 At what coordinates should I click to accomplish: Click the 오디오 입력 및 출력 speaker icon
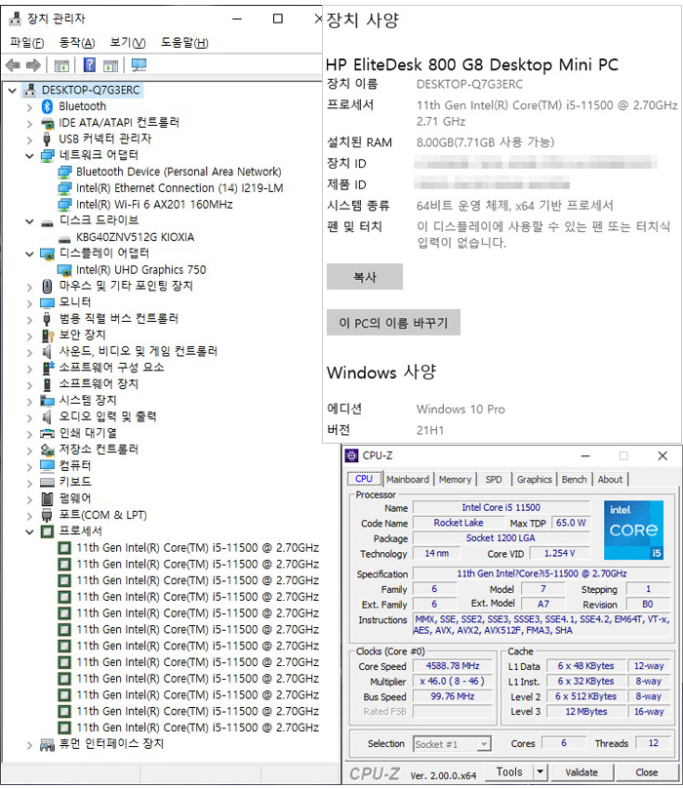(x=47, y=416)
